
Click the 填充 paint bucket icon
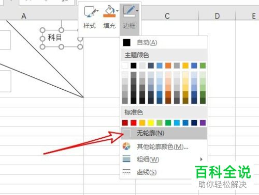pyautogui.click(x=109, y=11)
